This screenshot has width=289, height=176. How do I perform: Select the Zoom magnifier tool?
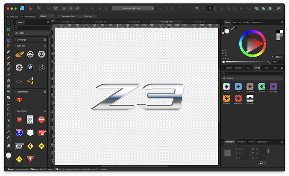point(8,146)
